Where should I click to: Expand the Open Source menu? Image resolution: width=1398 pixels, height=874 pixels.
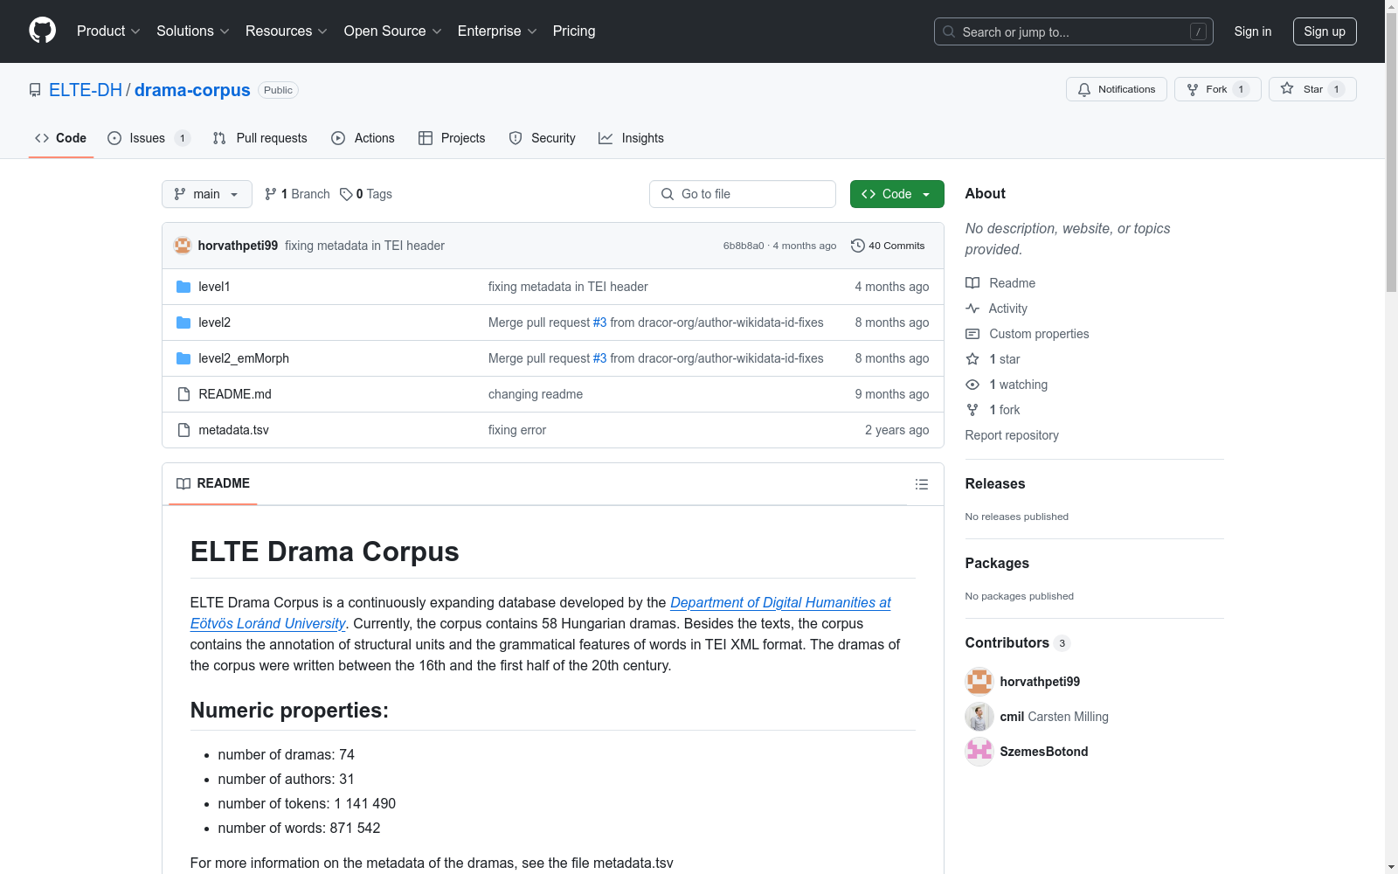point(392,31)
